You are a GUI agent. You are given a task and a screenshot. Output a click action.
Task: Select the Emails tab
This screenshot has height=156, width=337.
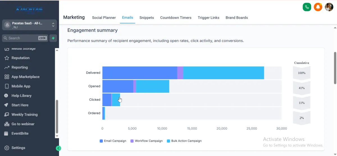127,17
